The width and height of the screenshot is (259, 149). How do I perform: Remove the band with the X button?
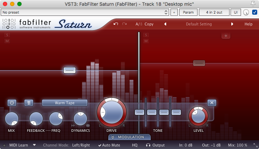pyautogui.click(x=212, y=103)
